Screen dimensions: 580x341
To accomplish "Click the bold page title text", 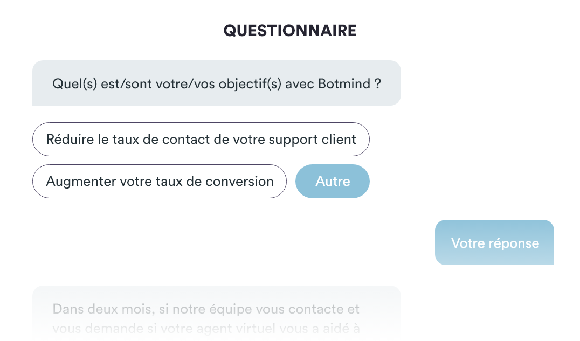I will [x=290, y=31].
